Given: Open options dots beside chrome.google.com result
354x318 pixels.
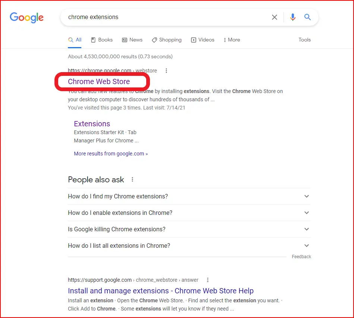Looking at the screenshot, I should pyautogui.click(x=166, y=71).
